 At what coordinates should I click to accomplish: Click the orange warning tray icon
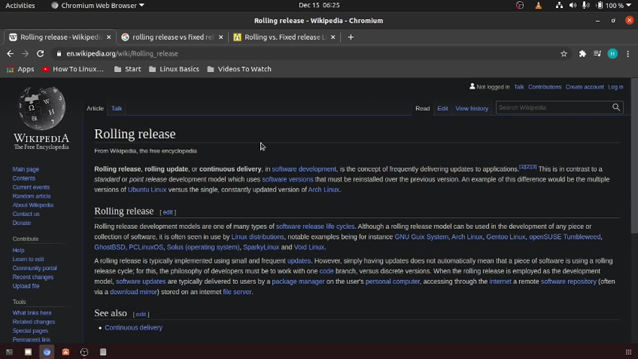pos(538,5)
